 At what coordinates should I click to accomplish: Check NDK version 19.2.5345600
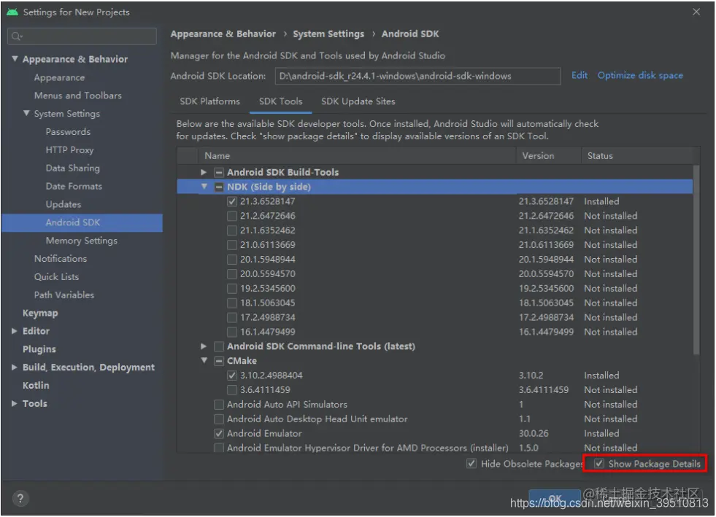click(x=232, y=288)
